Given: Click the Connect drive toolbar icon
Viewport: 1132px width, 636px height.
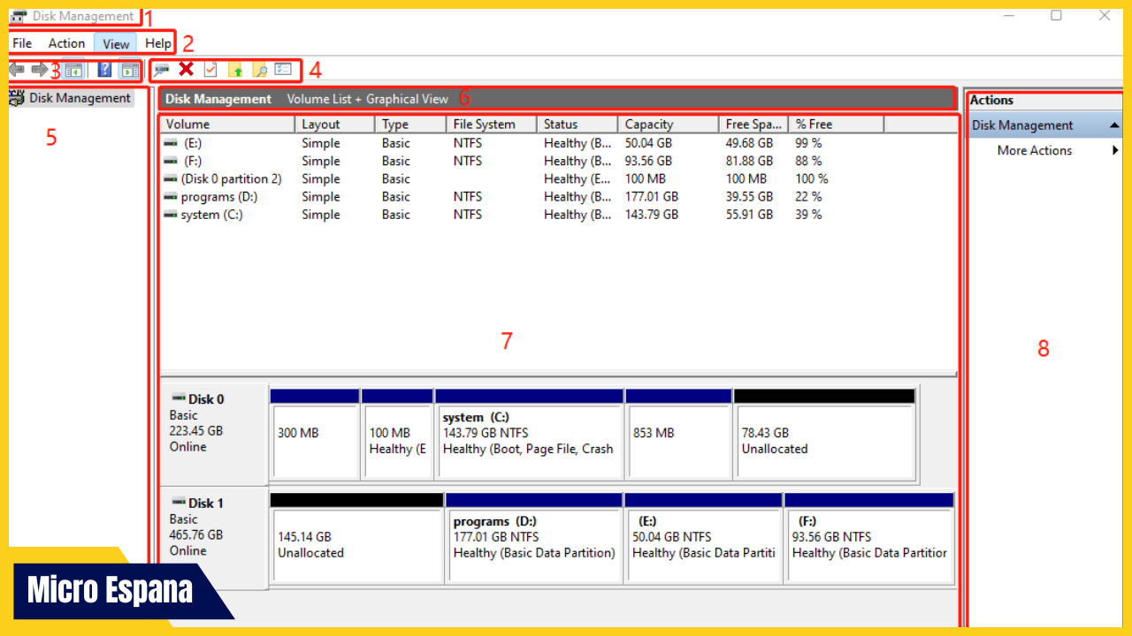Looking at the screenshot, I should pyautogui.click(x=162, y=70).
